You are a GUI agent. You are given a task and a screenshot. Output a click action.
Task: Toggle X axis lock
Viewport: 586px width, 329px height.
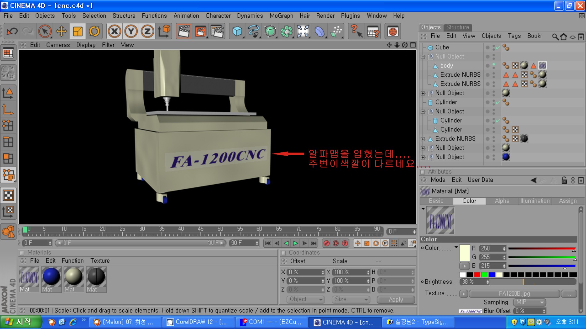click(x=114, y=31)
